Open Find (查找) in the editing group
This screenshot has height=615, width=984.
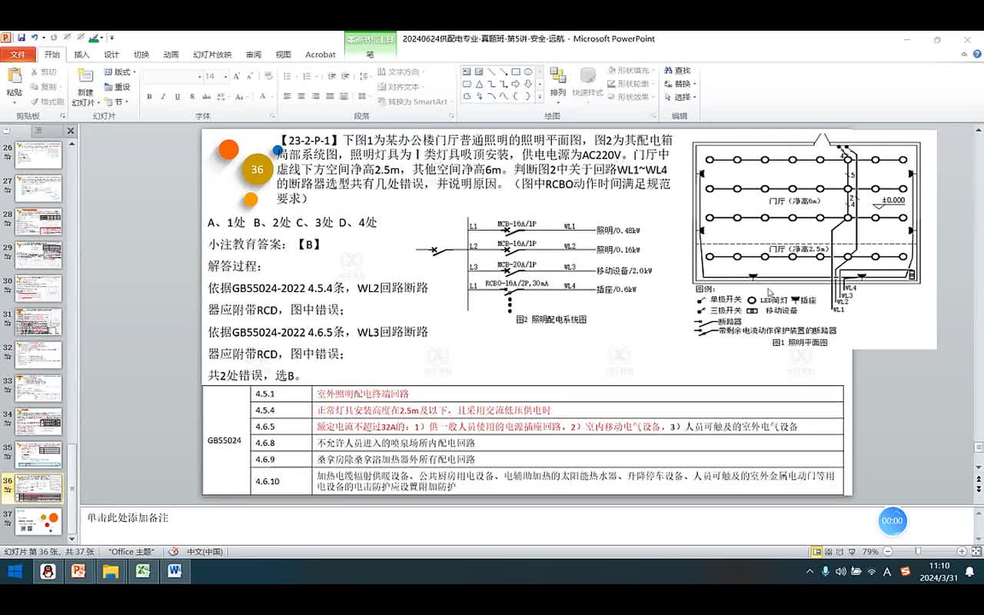(x=677, y=71)
